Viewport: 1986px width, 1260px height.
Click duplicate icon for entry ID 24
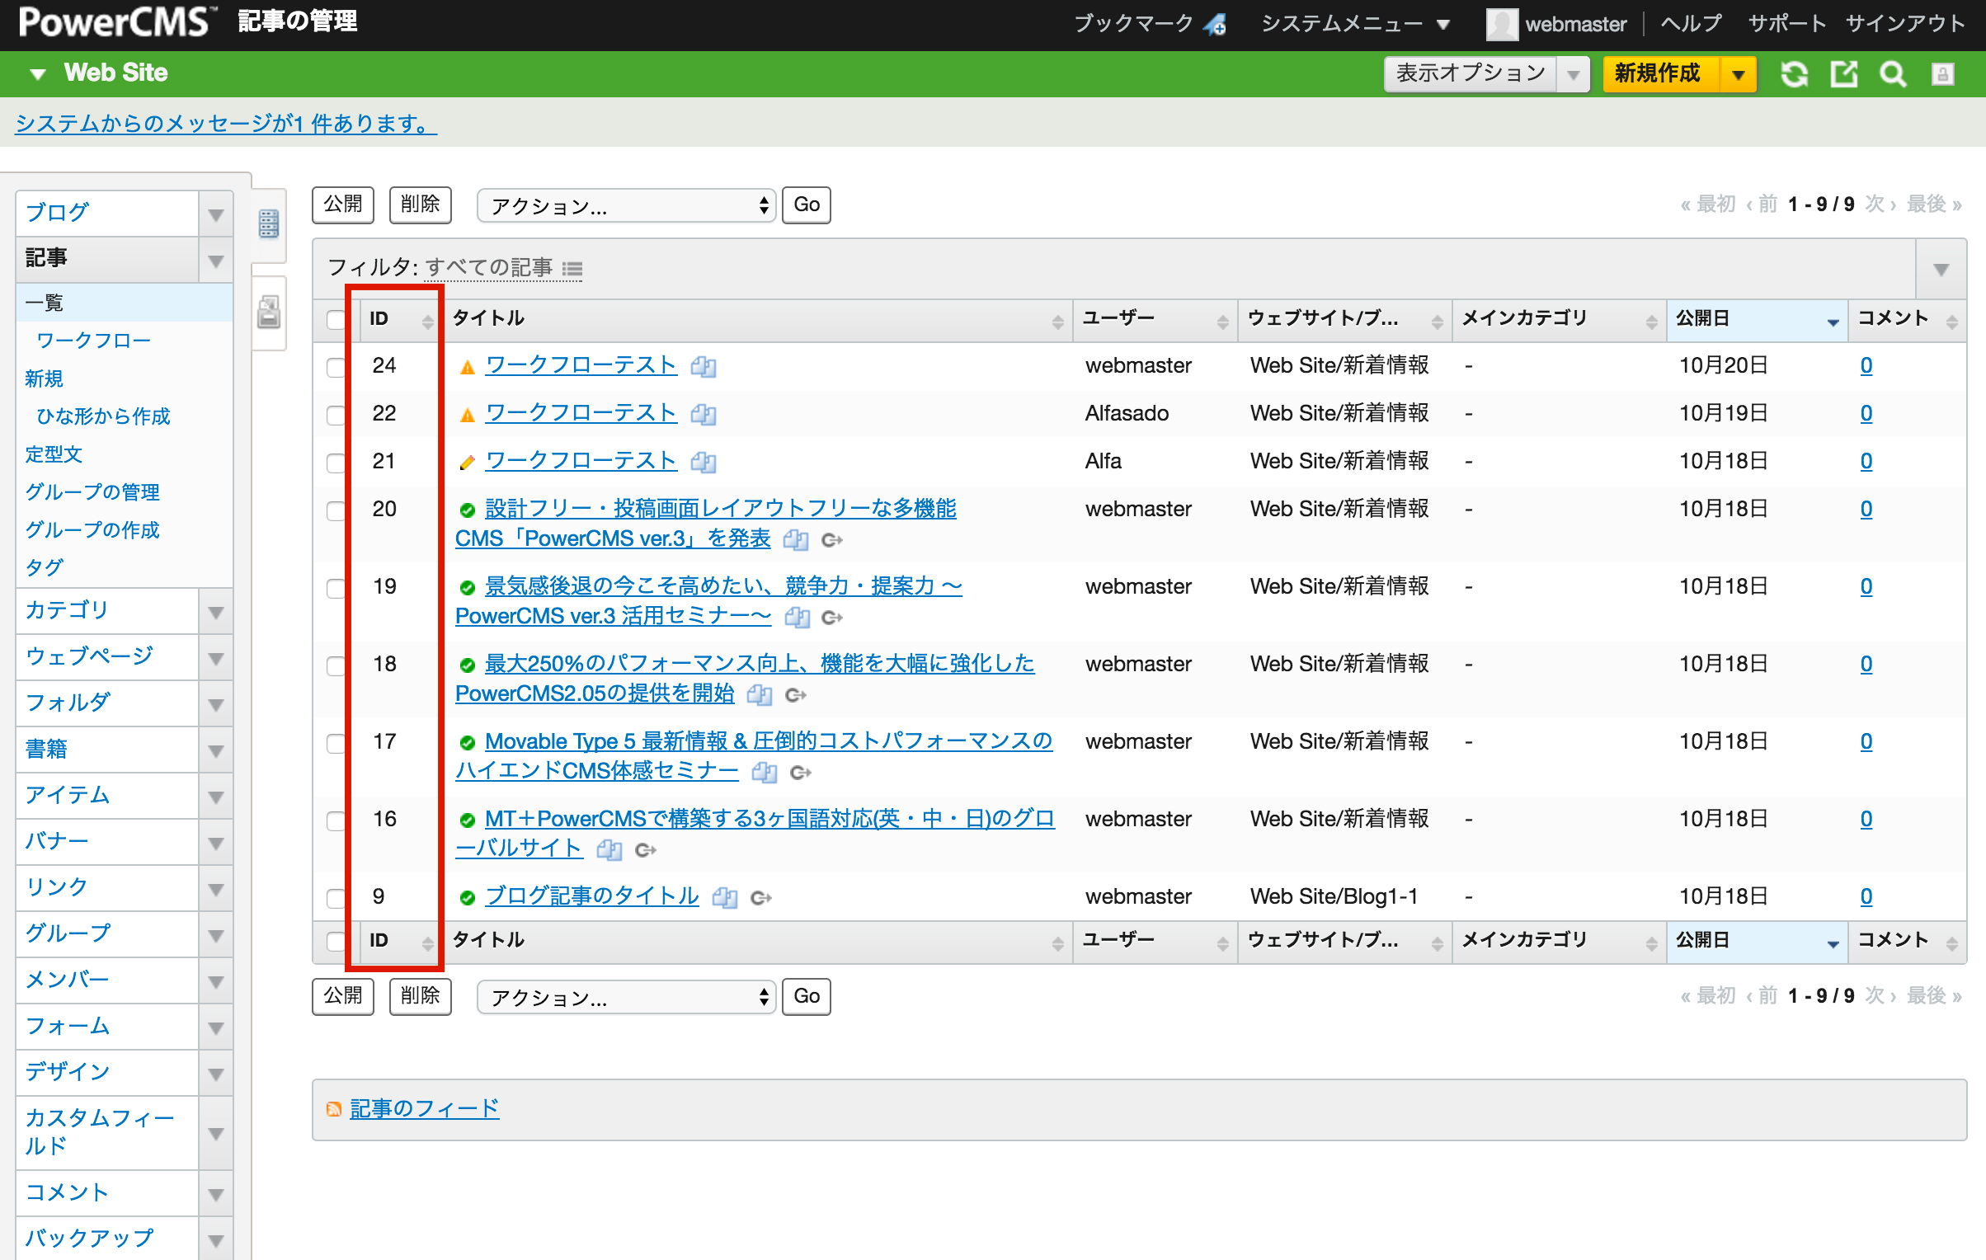[704, 366]
